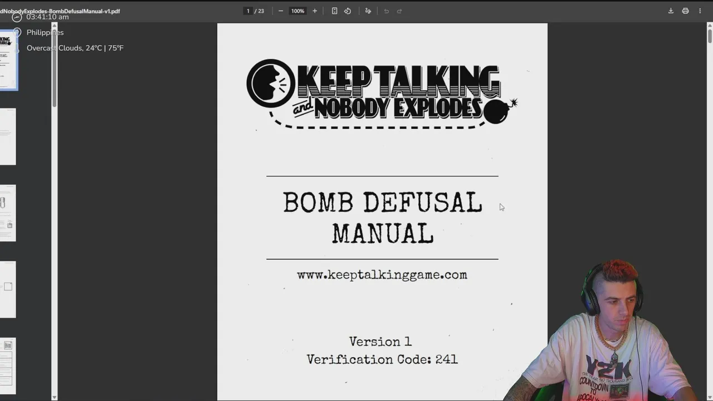The image size is (713, 401).
Task: Open the page 4 thumbnail
Action: pos(7,290)
